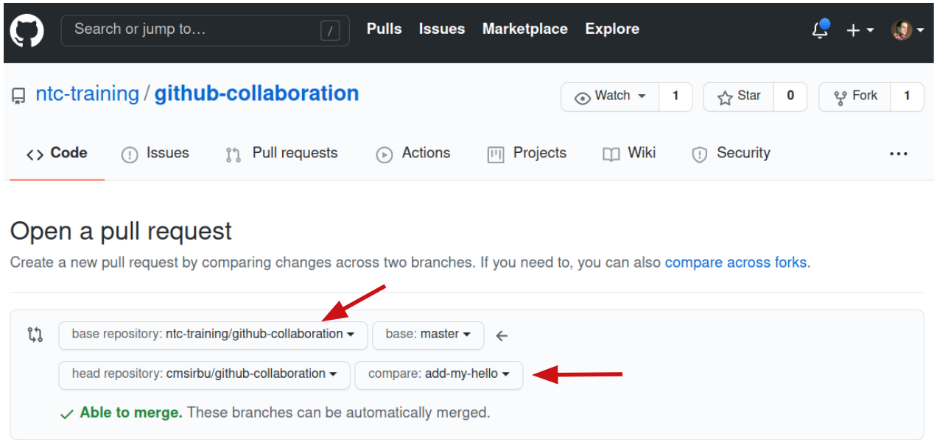Fork the repository
Screen dimensions: 937x447
[855, 96]
